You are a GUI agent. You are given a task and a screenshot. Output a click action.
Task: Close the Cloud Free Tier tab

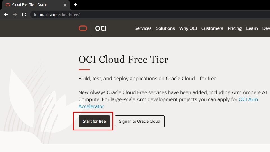65,5
